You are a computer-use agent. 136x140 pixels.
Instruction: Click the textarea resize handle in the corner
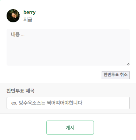pos(128,64)
